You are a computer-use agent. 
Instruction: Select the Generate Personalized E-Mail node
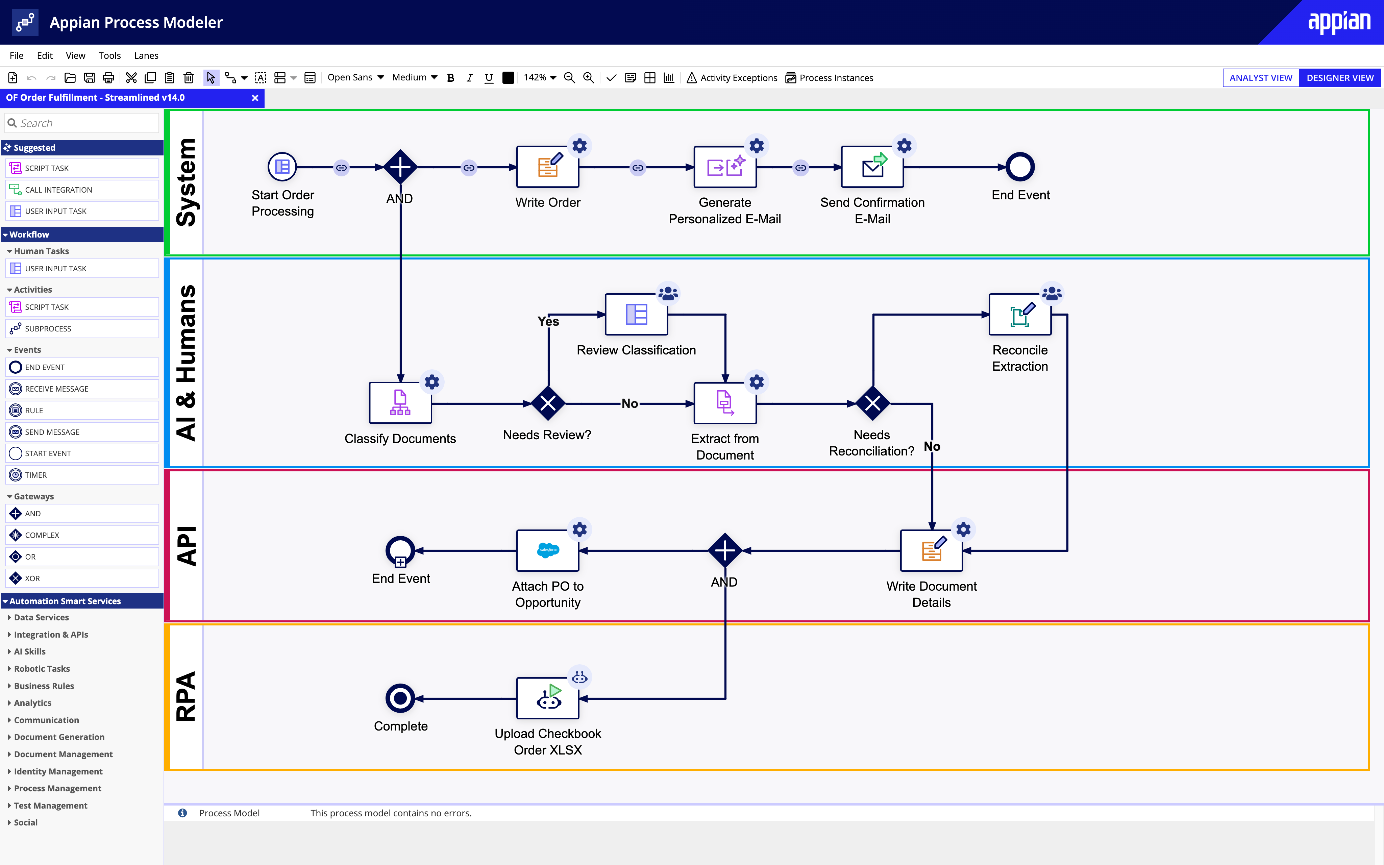tap(724, 167)
